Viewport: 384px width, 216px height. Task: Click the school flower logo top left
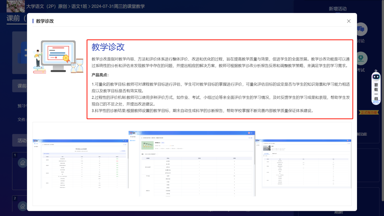click(x=15, y=6)
